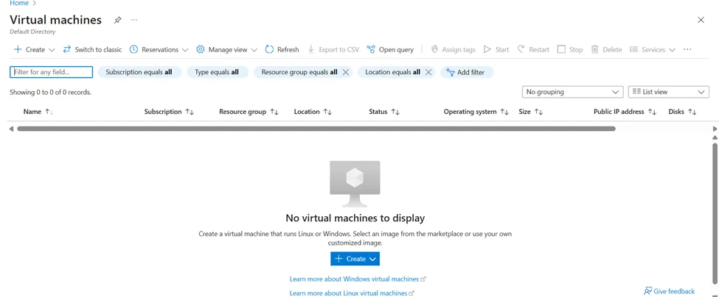Open the Resource group equals all filter
This screenshot has height=297, width=719.
pos(299,72)
